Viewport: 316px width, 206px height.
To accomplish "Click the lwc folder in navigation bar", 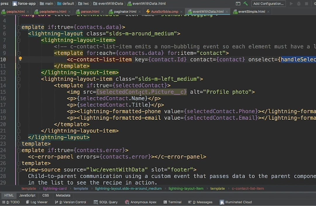I will click(x=83, y=4).
